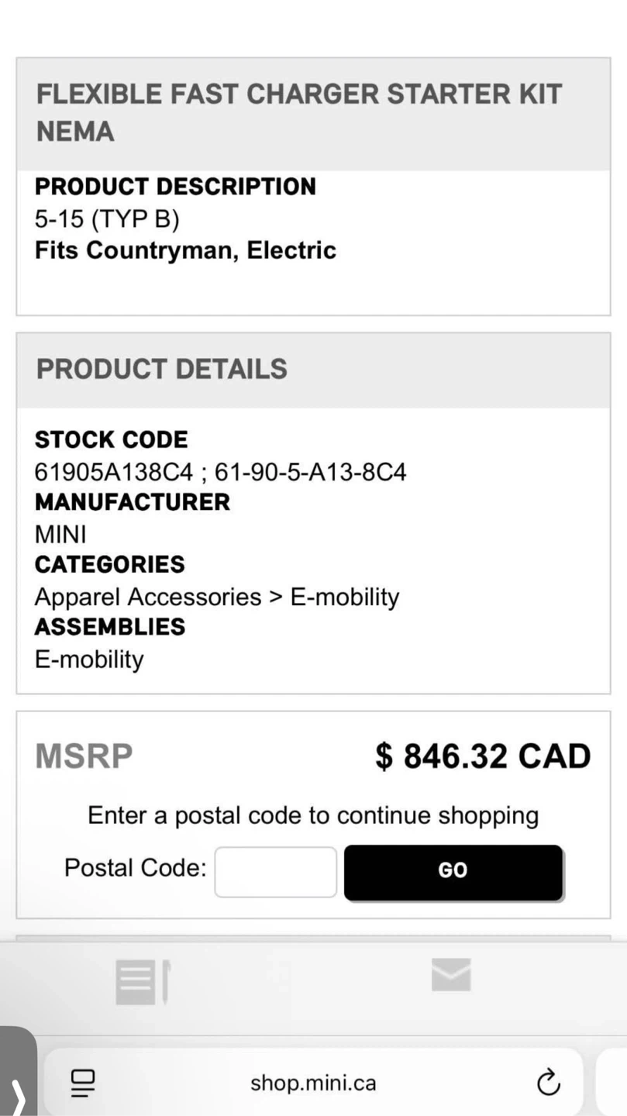Tap the envelope mail icon
The width and height of the screenshot is (627, 1116).
(451, 975)
